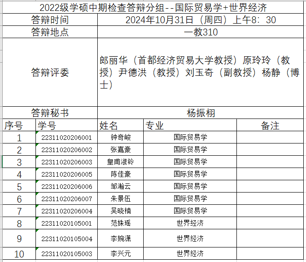
Task: Select the 答辩时间 label cell
Action: (x=50, y=20)
